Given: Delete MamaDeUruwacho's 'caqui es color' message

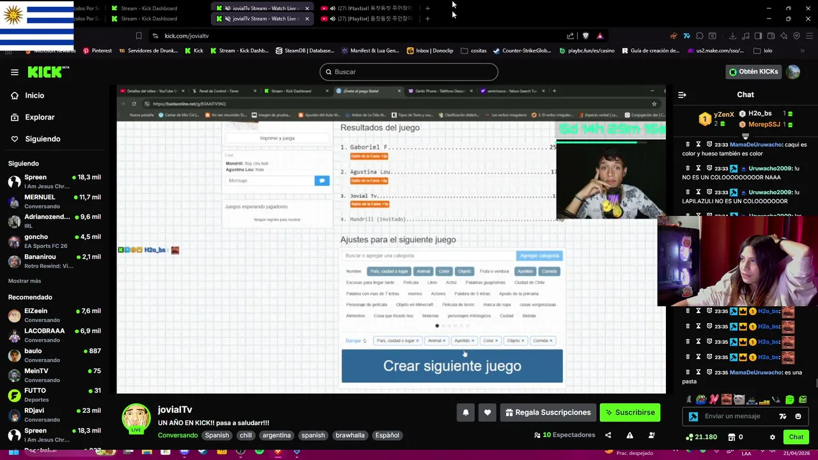Looking at the screenshot, I should point(688,145).
